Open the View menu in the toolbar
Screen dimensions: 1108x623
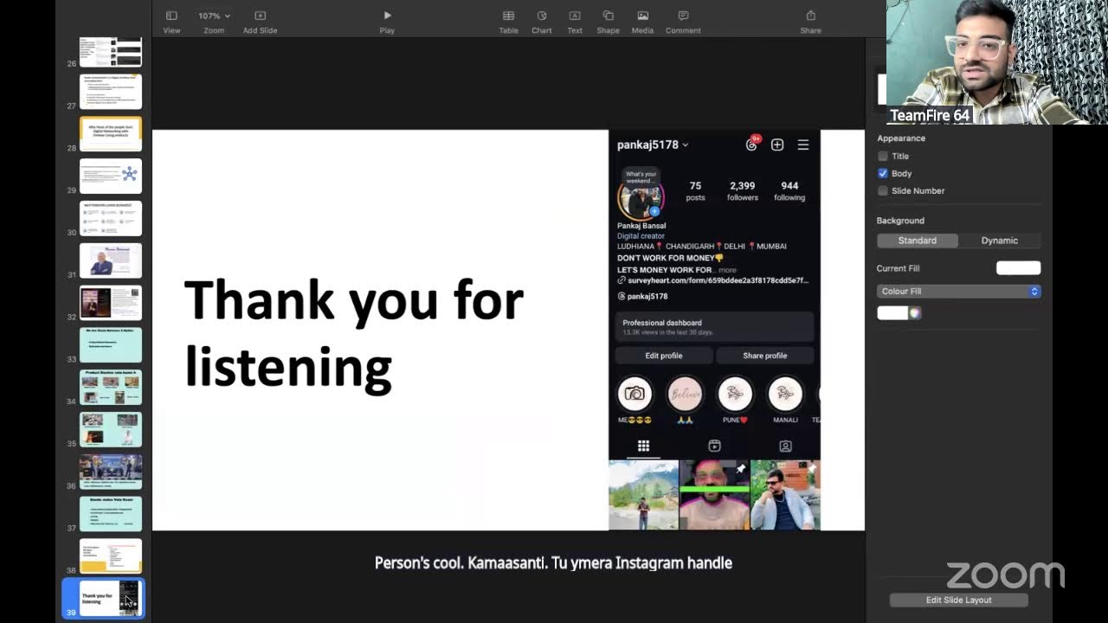[171, 21]
